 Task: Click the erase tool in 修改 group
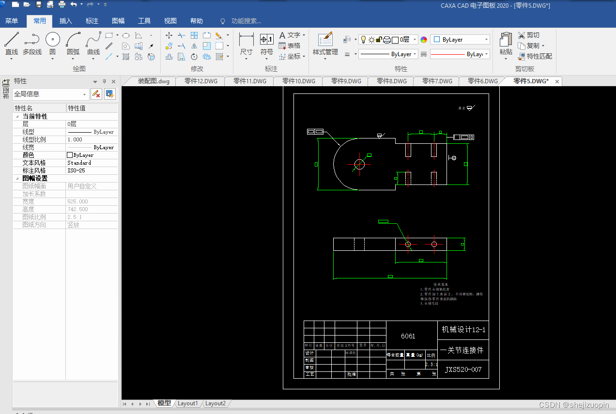(x=219, y=35)
